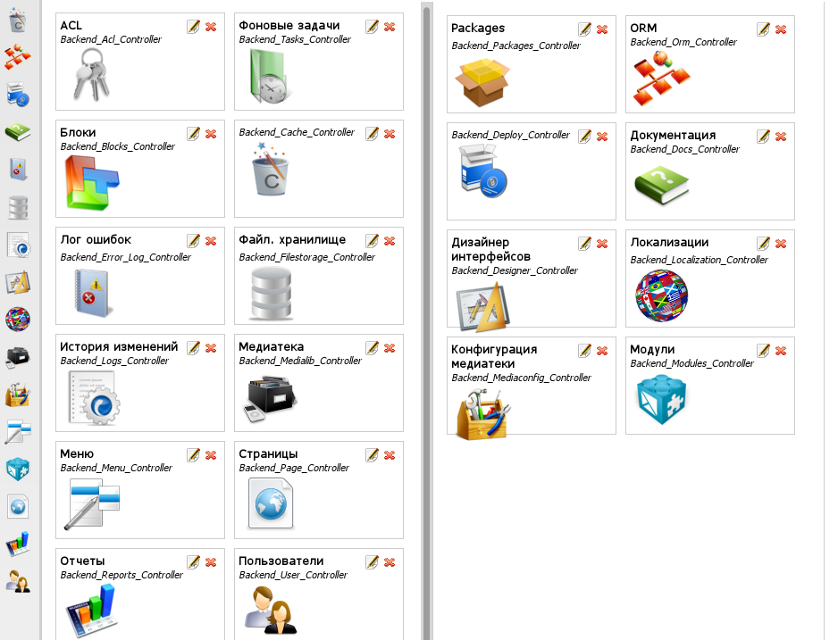
Task: Click the Локализации flag globe image
Action: (x=662, y=295)
